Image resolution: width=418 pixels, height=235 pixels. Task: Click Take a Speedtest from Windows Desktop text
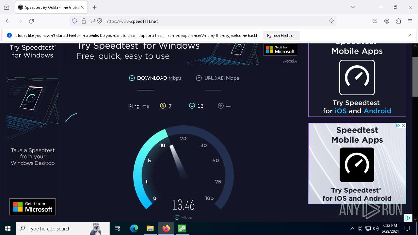pos(33,157)
